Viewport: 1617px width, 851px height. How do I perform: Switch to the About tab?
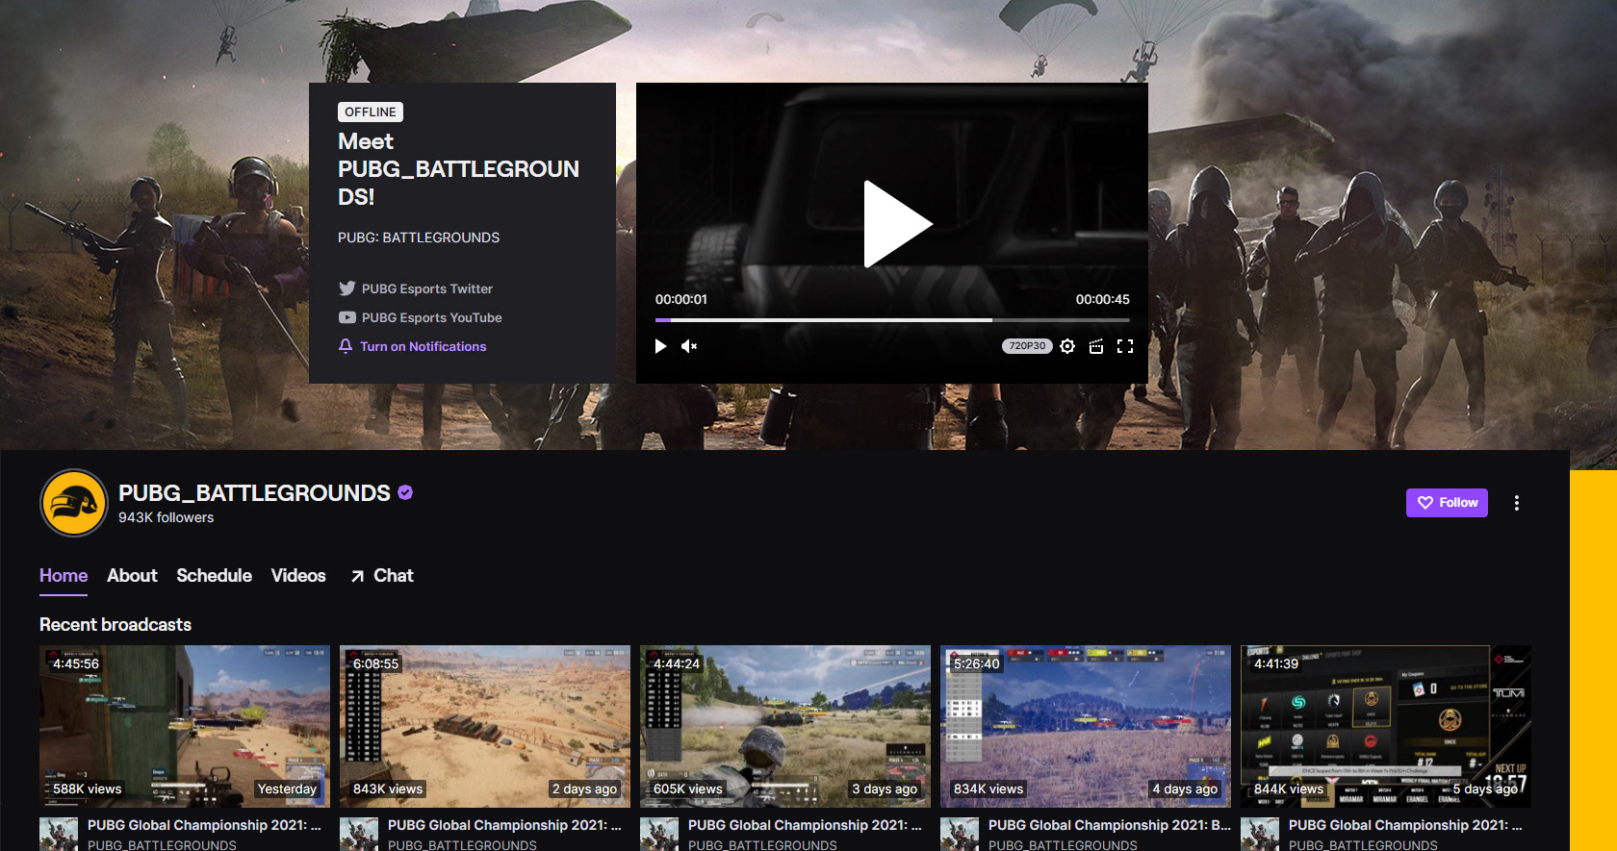[x=132, y=575]
